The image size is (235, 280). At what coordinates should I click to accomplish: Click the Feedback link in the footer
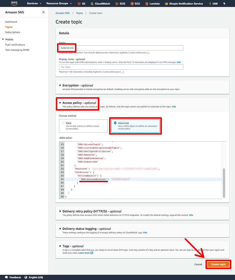[15, 277]
